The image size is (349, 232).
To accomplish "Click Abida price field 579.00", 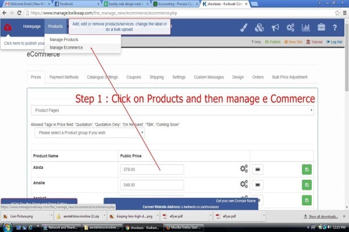I will pyautogui.click(x=152, y=169).
